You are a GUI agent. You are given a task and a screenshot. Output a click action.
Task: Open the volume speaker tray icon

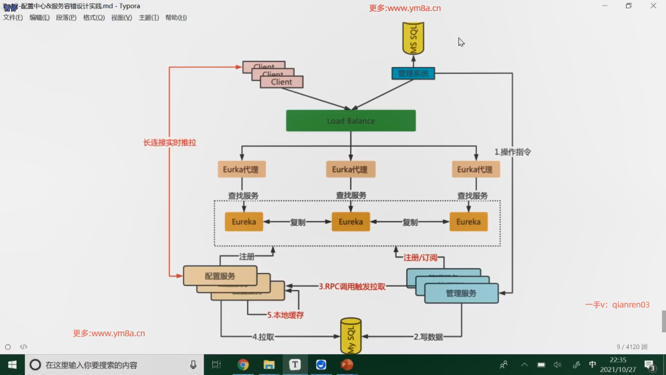pos(557,365)
